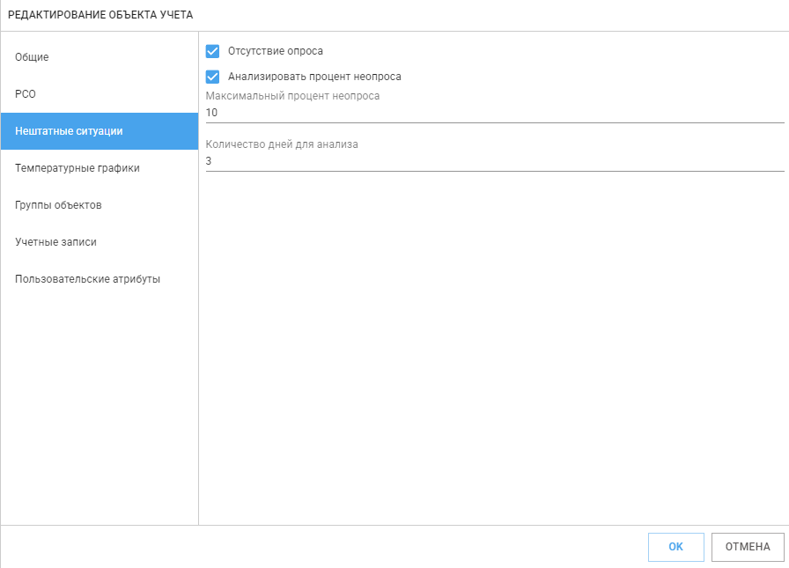This screenshot has height=568, width=789.
Task: Select the Нештатные ситуации tab
Action: [x=100, y=131]
